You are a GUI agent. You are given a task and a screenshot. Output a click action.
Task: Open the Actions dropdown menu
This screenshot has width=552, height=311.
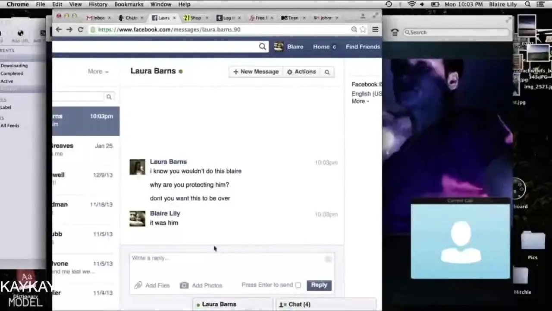301,72
